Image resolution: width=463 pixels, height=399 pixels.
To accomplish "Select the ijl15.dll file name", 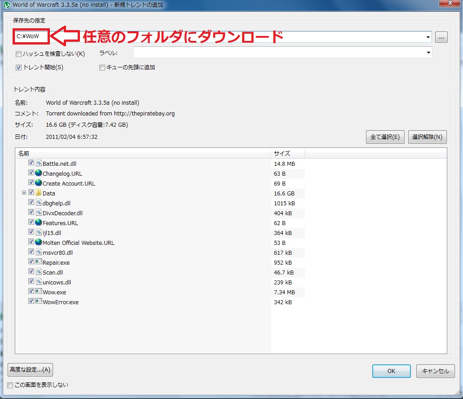I will pos(52,233).
